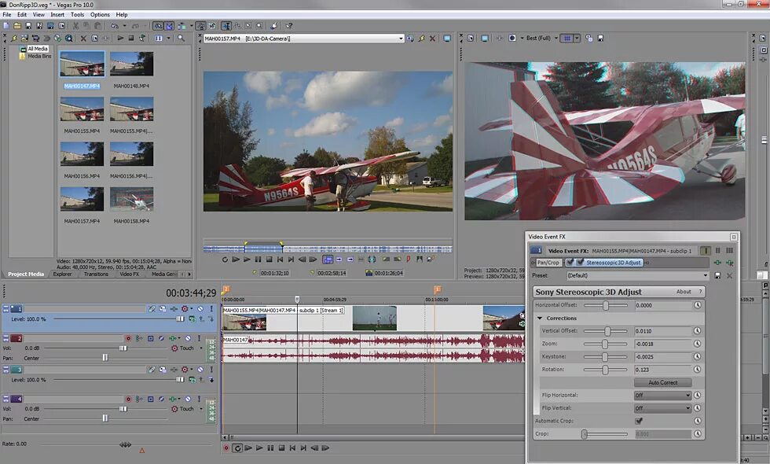The image size is (770, 464).
Task: Switch to the Explorer tab
Action: tap(62, 274)
